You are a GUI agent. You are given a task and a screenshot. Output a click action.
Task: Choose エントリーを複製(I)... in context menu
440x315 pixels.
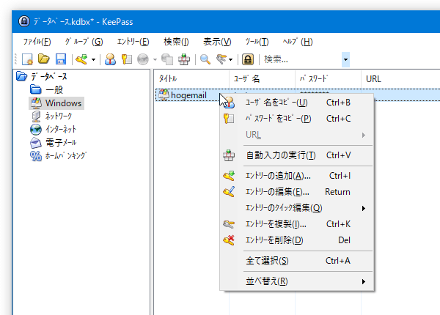click(x=297, y=224)
